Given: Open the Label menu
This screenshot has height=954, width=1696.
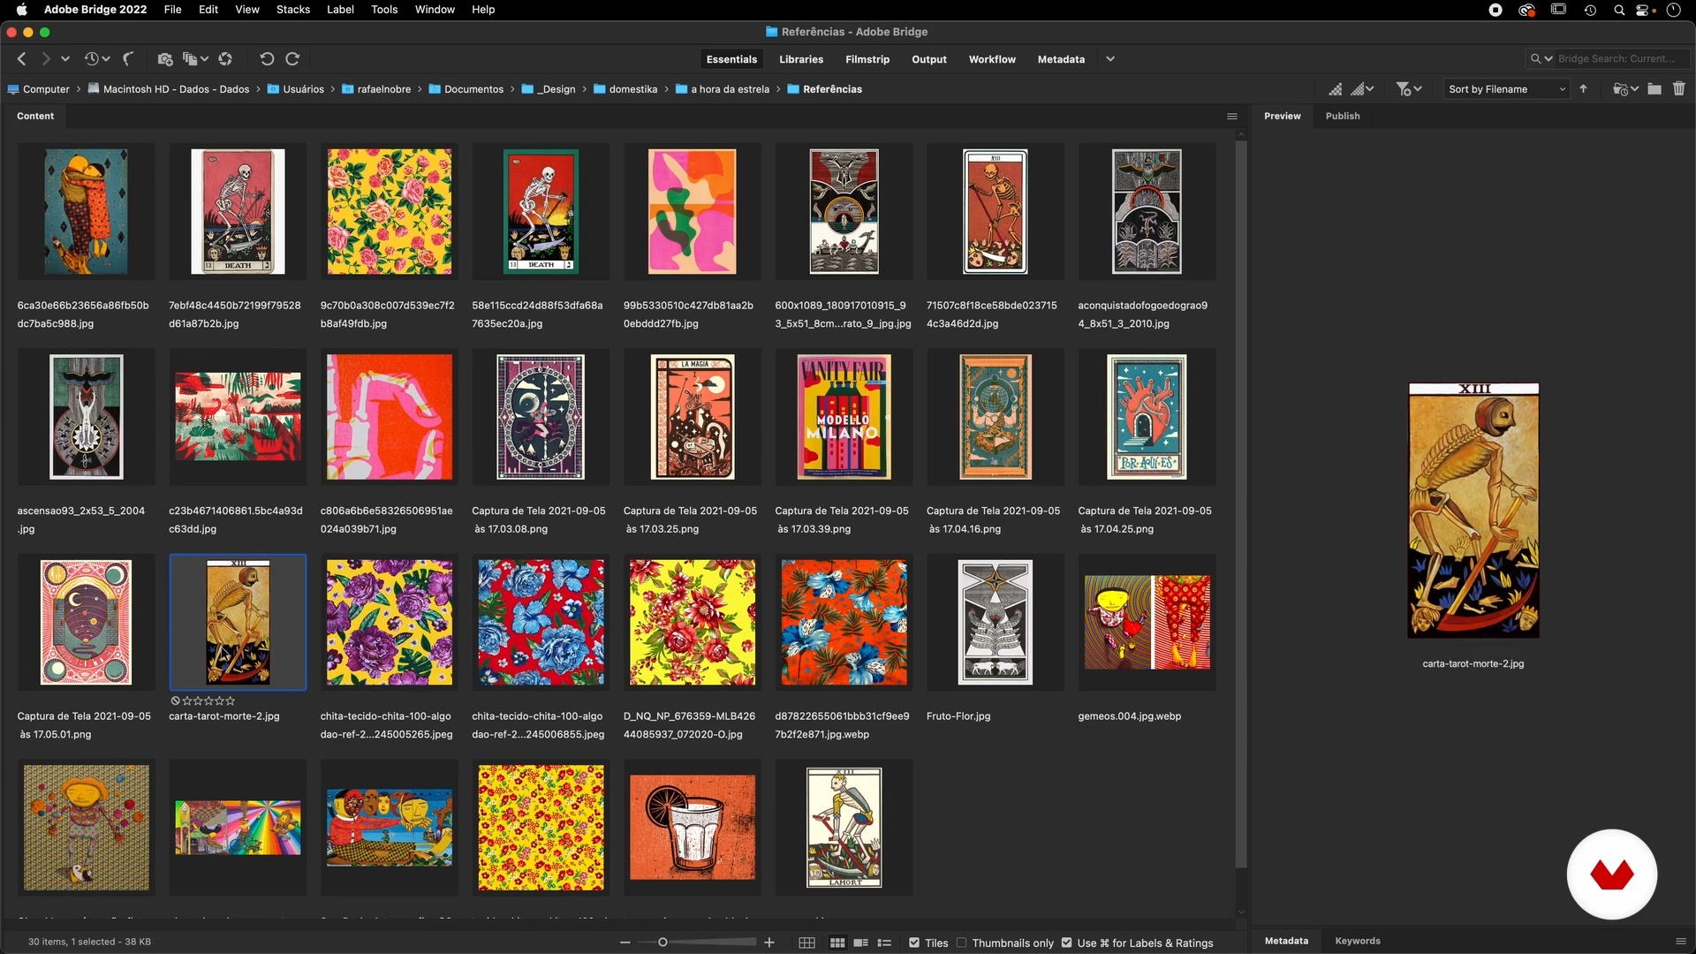Looking at the screenshot, I should [340, 10].
